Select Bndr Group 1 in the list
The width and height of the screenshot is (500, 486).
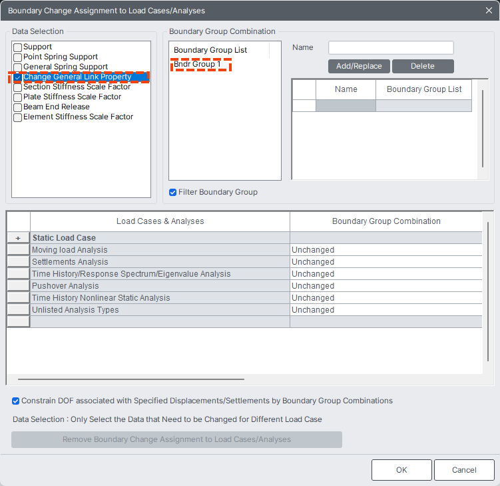pos(197,65)
